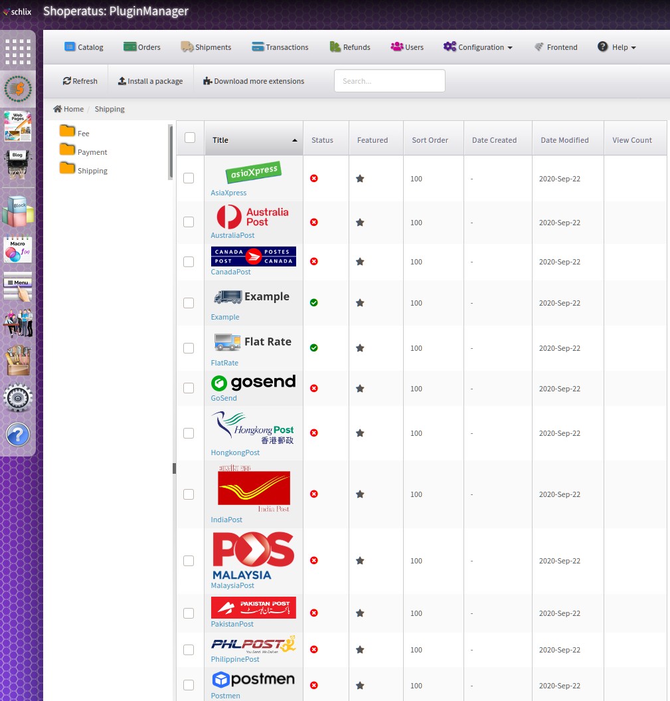Check the GoSend row checkbox

pos(189,388)
